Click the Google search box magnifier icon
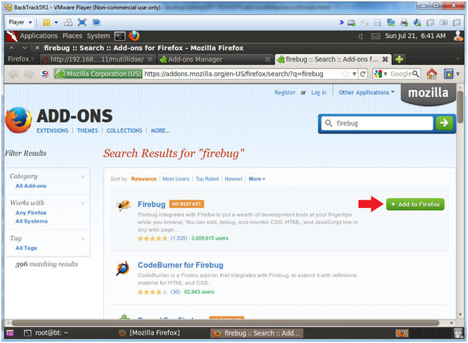 coord(416,73)
